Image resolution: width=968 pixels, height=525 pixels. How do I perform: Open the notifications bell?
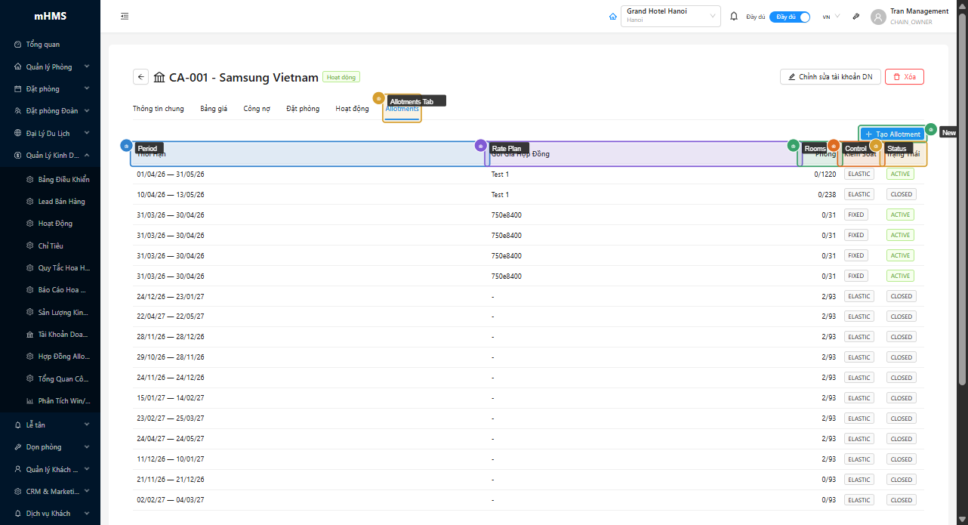[734, 17]
